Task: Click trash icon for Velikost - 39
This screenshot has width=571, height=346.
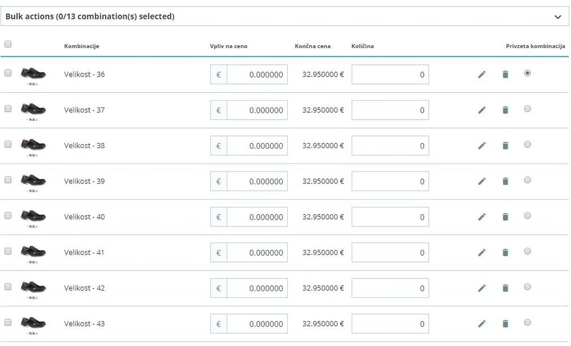Action: click(505, 181)
